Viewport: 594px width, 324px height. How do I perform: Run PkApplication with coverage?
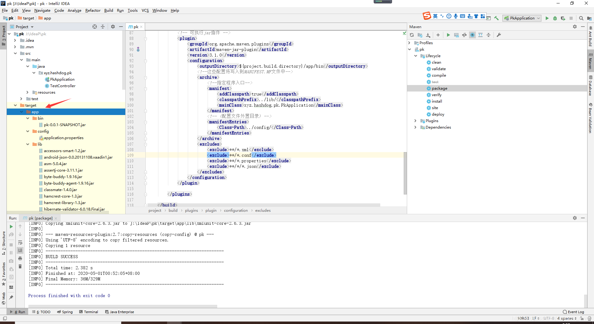tap(563, 18)
